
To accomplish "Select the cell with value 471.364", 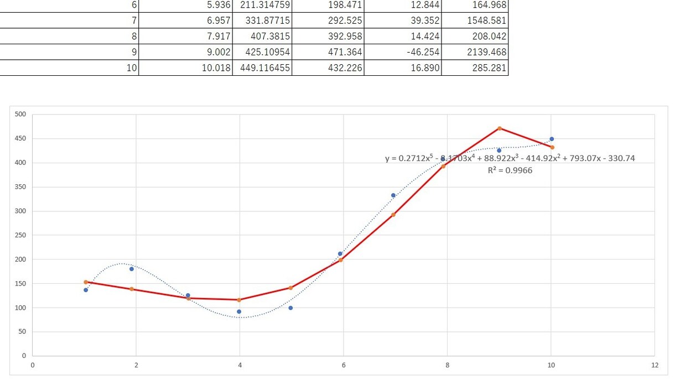I will pos(328,52).
